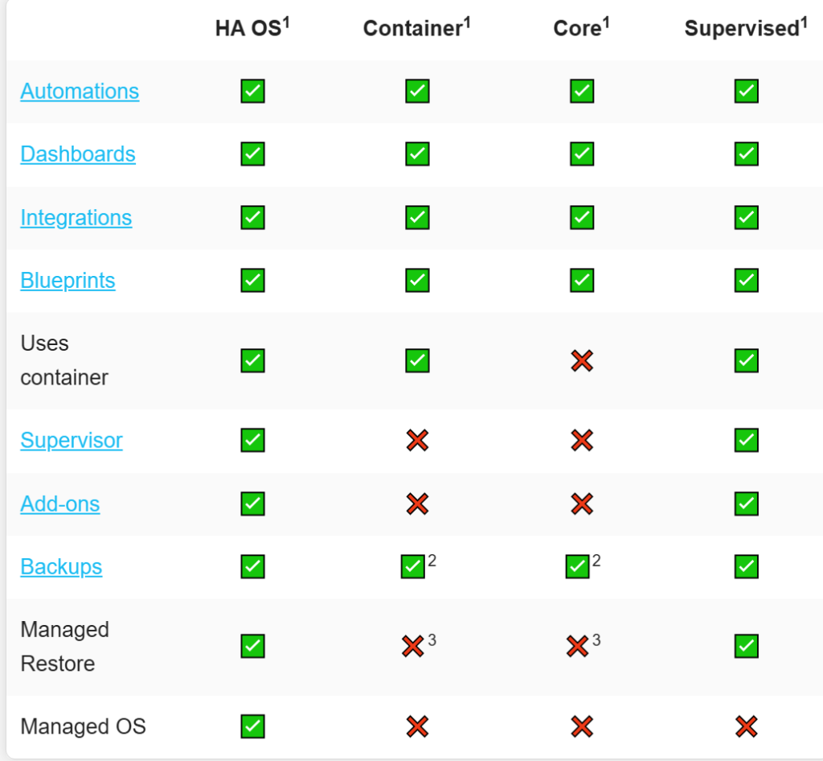This screenshot has height=761, width=823.
Task: Click the red X for Core Uses container
Action: (x=582, y=361)
